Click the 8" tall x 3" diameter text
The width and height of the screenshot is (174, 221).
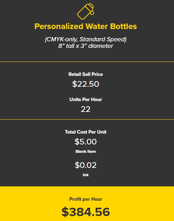(x=86, y=46)
